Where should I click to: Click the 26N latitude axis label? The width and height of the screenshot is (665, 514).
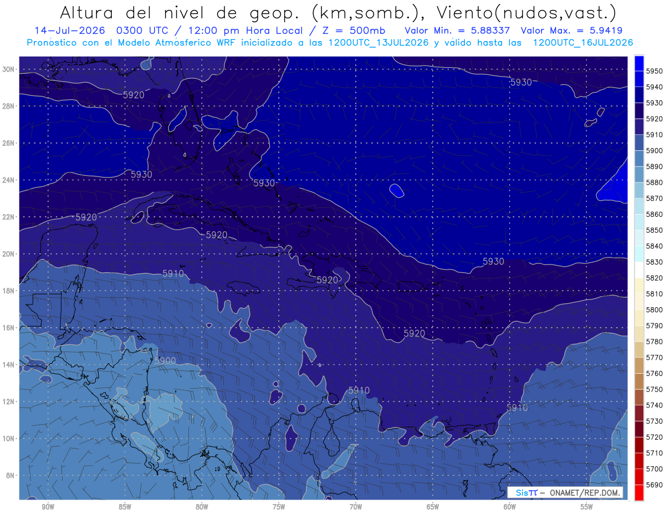(x=7, y=143)
